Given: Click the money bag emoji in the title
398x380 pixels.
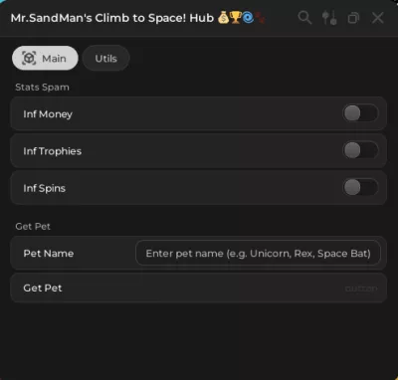Looking at the screenshot, I should [224, 18].
